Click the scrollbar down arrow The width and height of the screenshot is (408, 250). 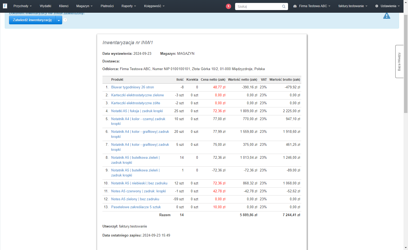[x=406, y=248]
